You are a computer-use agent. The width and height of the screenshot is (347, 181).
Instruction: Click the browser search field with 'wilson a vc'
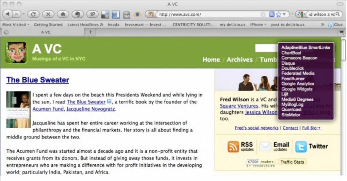tap(321, 14)
